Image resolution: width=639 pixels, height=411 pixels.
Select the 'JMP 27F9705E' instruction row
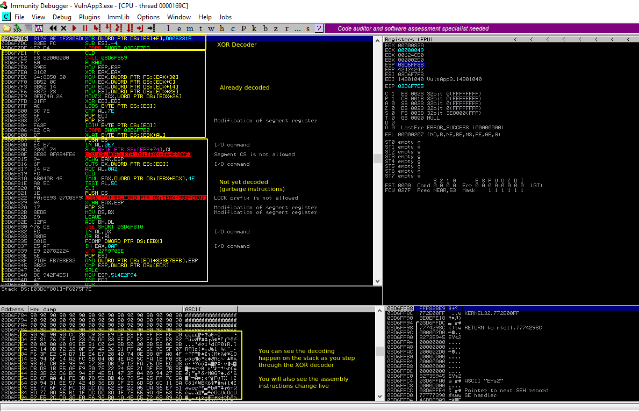(x=186, y=251)
